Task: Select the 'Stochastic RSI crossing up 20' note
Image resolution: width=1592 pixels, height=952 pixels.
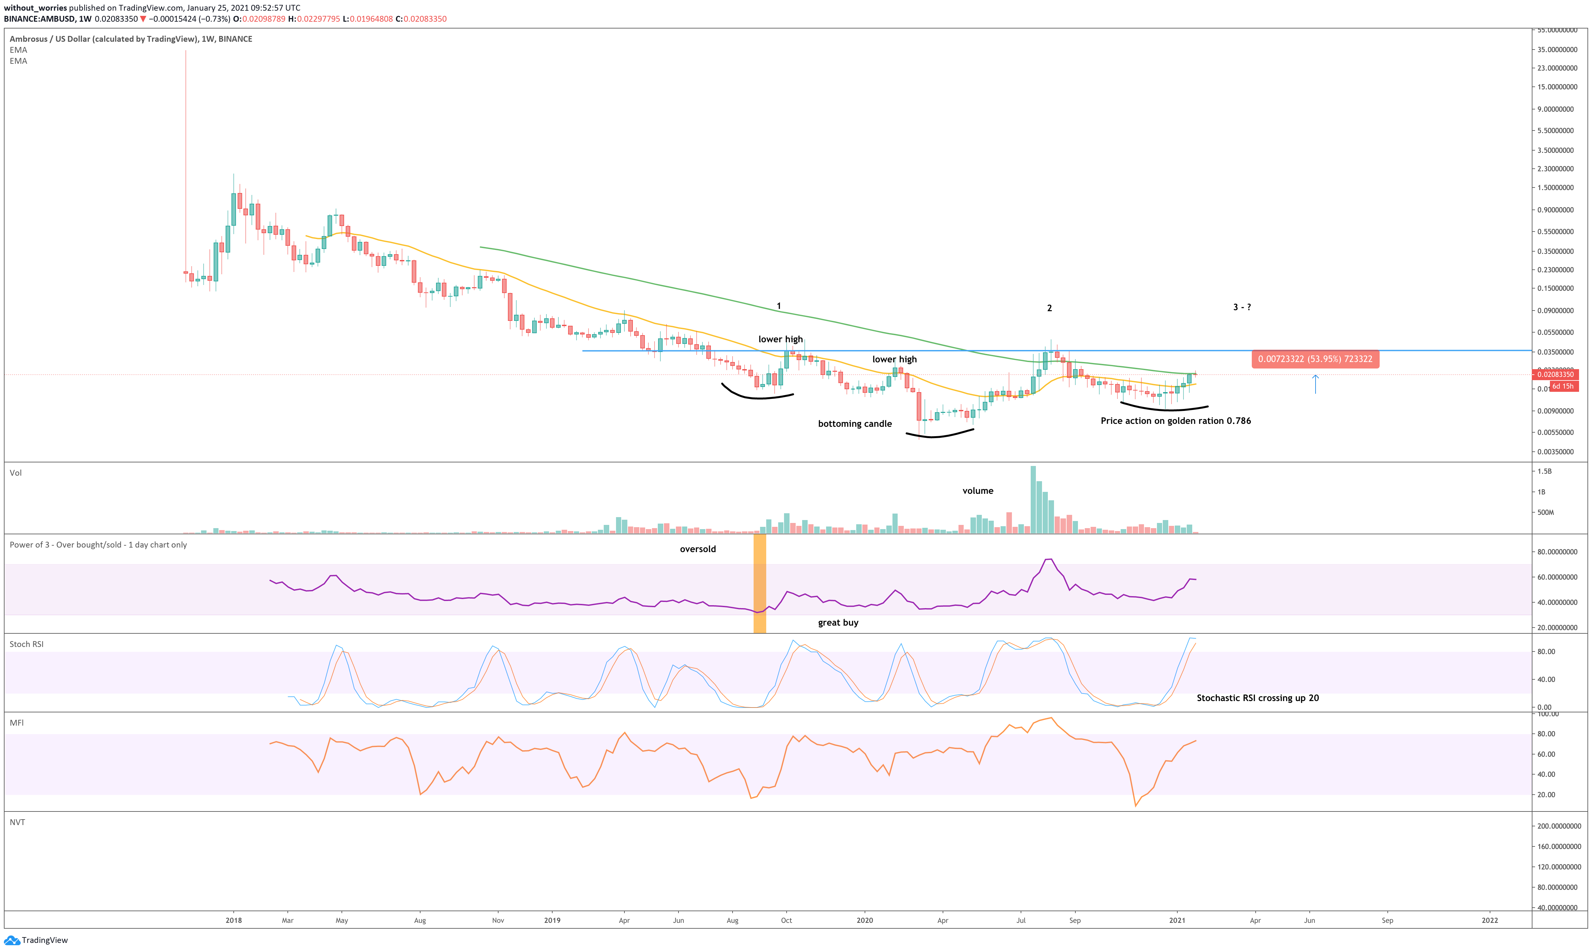Action: click(1257, 698)
